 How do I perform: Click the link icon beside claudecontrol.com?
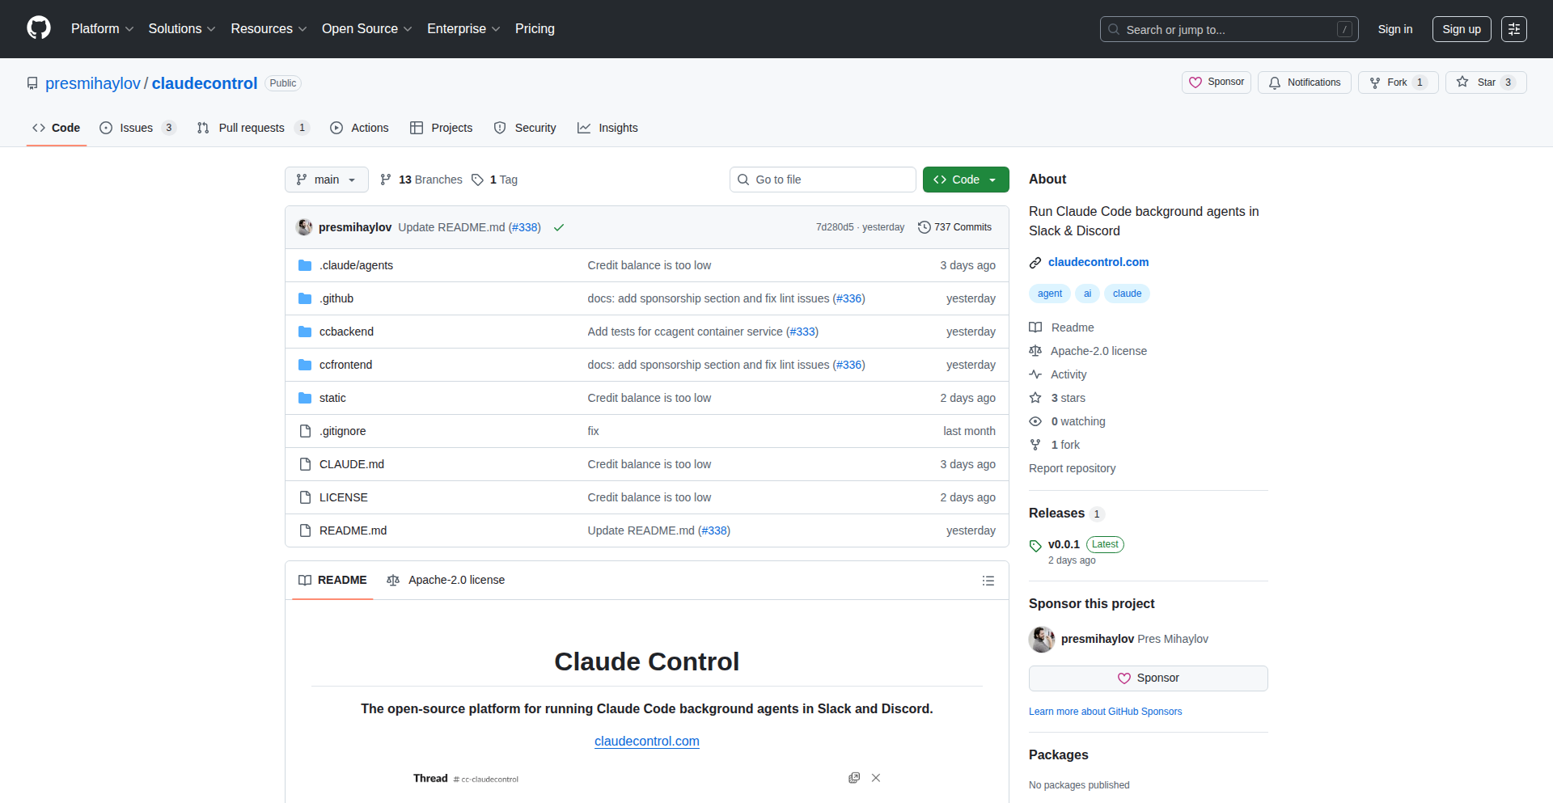pyautogui.click(x=1035, y=263)
